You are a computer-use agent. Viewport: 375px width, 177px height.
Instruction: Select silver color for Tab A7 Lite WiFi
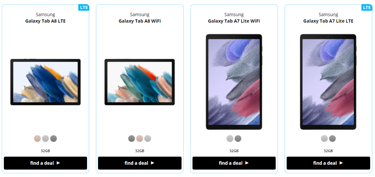tap(230, 139)
